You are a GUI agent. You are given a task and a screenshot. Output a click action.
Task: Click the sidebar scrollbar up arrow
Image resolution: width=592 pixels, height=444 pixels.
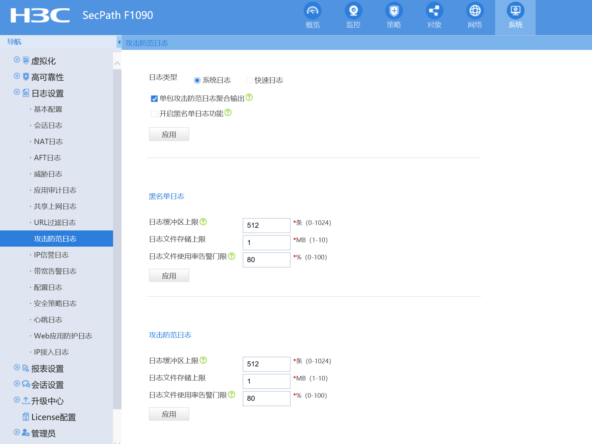pyautogui.click(x=117, y=63)
